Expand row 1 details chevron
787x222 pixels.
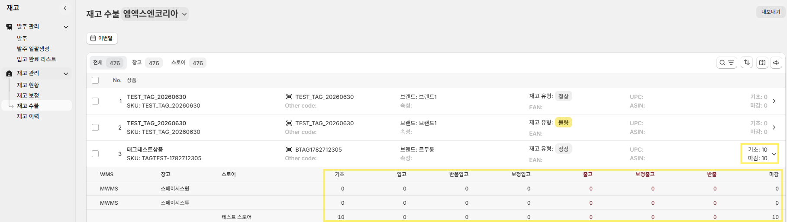click(774, 101)
